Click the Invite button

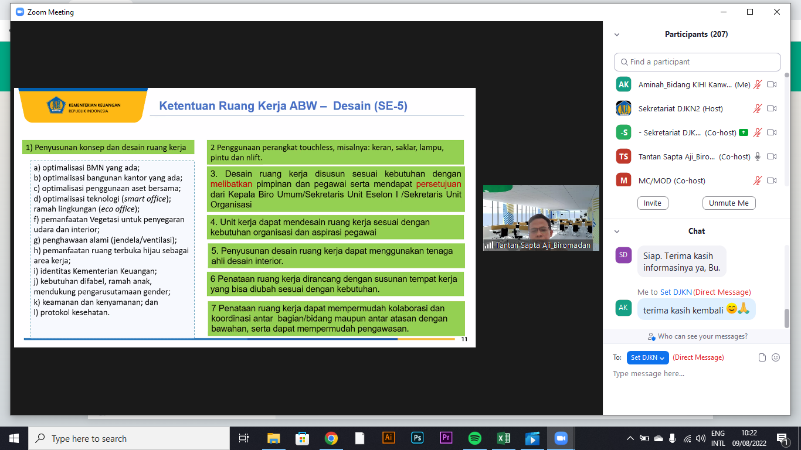[x=653, y=203]
